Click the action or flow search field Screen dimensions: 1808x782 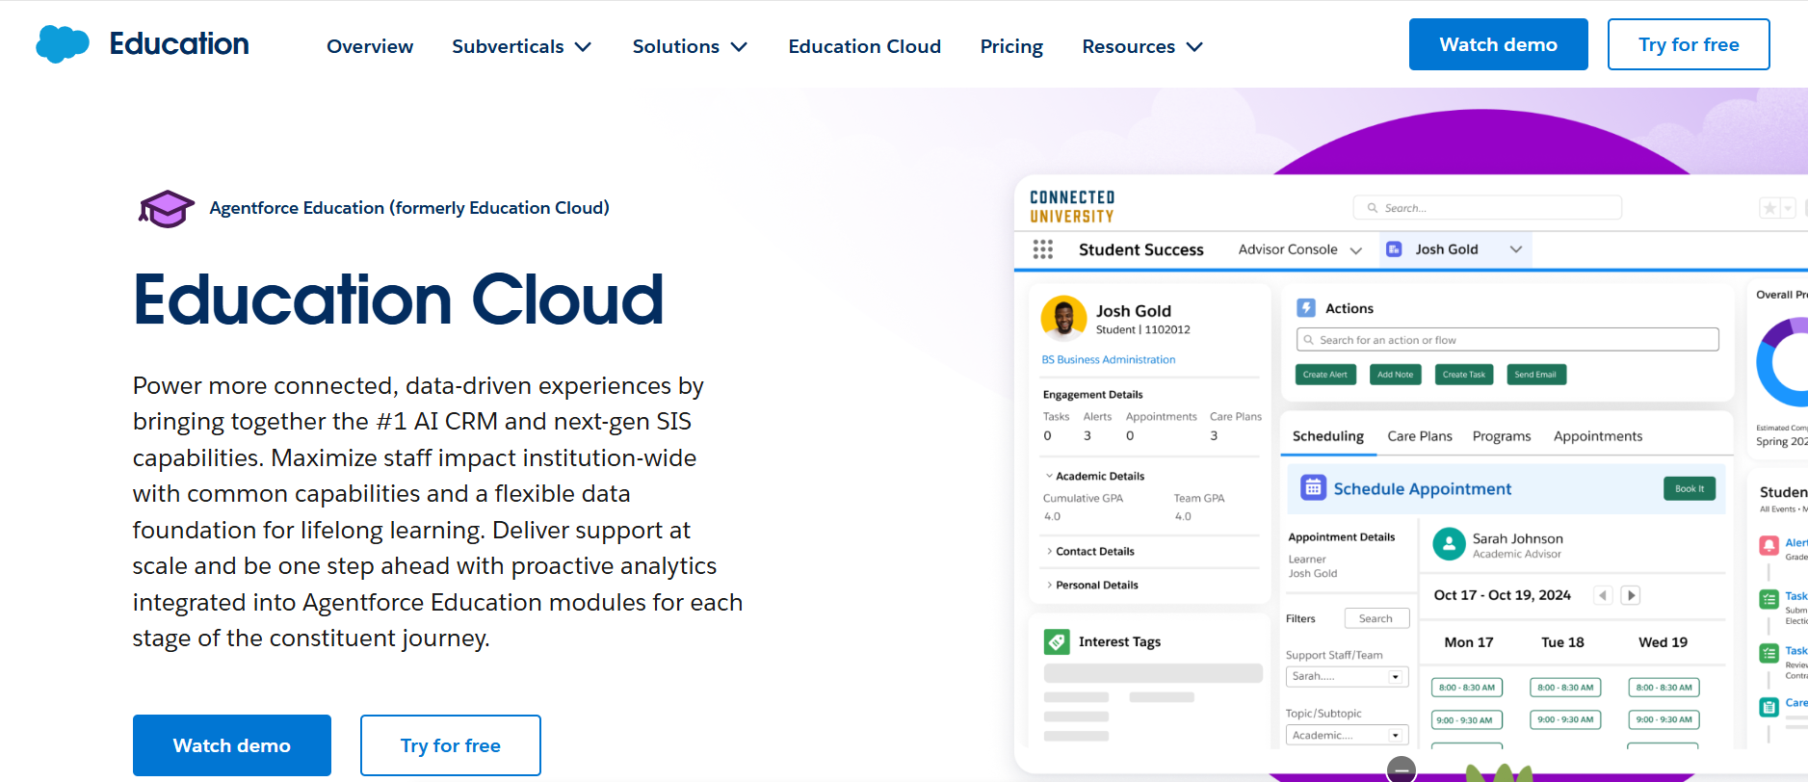pos(1507,340)
